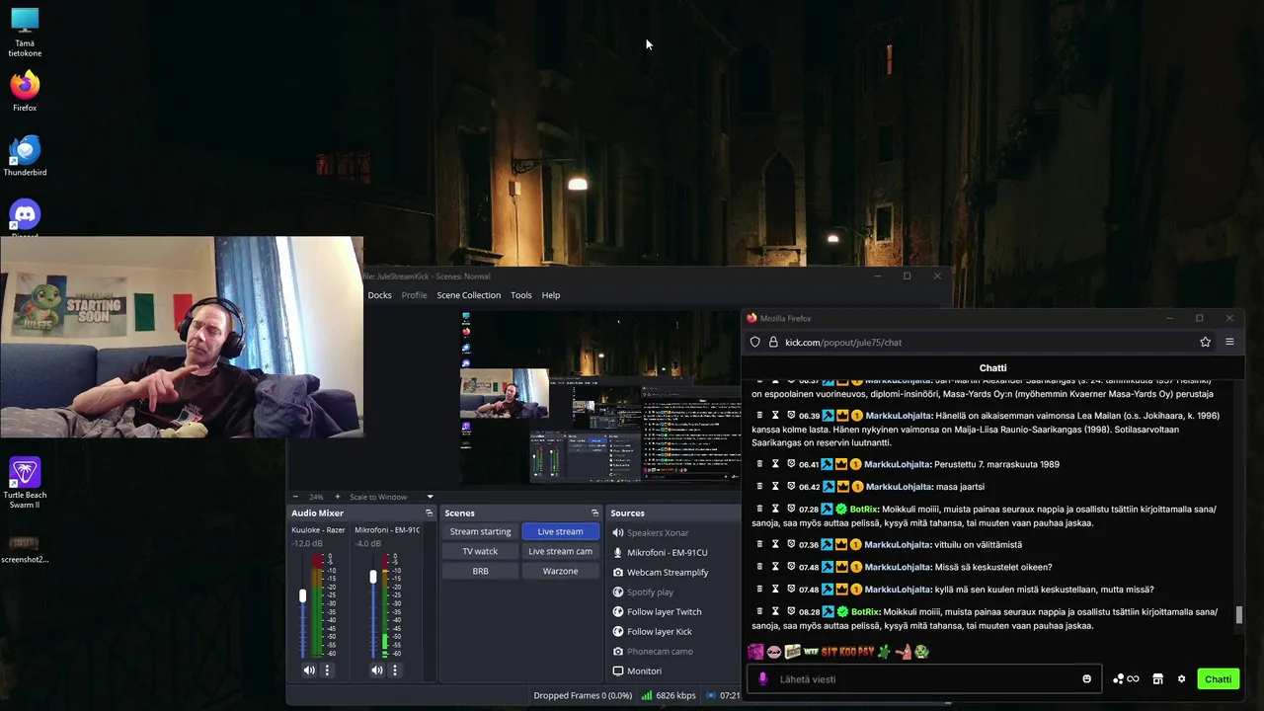Switch to the BRB scene
The image size is (1264, 711).
click(x=480, y=571)
